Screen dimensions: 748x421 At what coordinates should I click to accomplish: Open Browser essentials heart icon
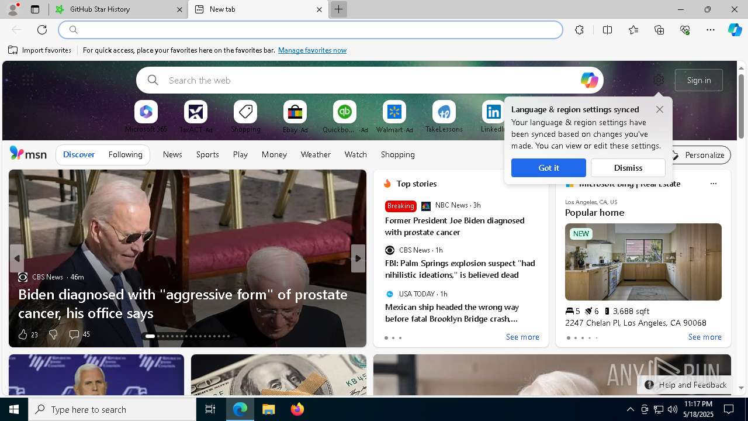[685, 30]
